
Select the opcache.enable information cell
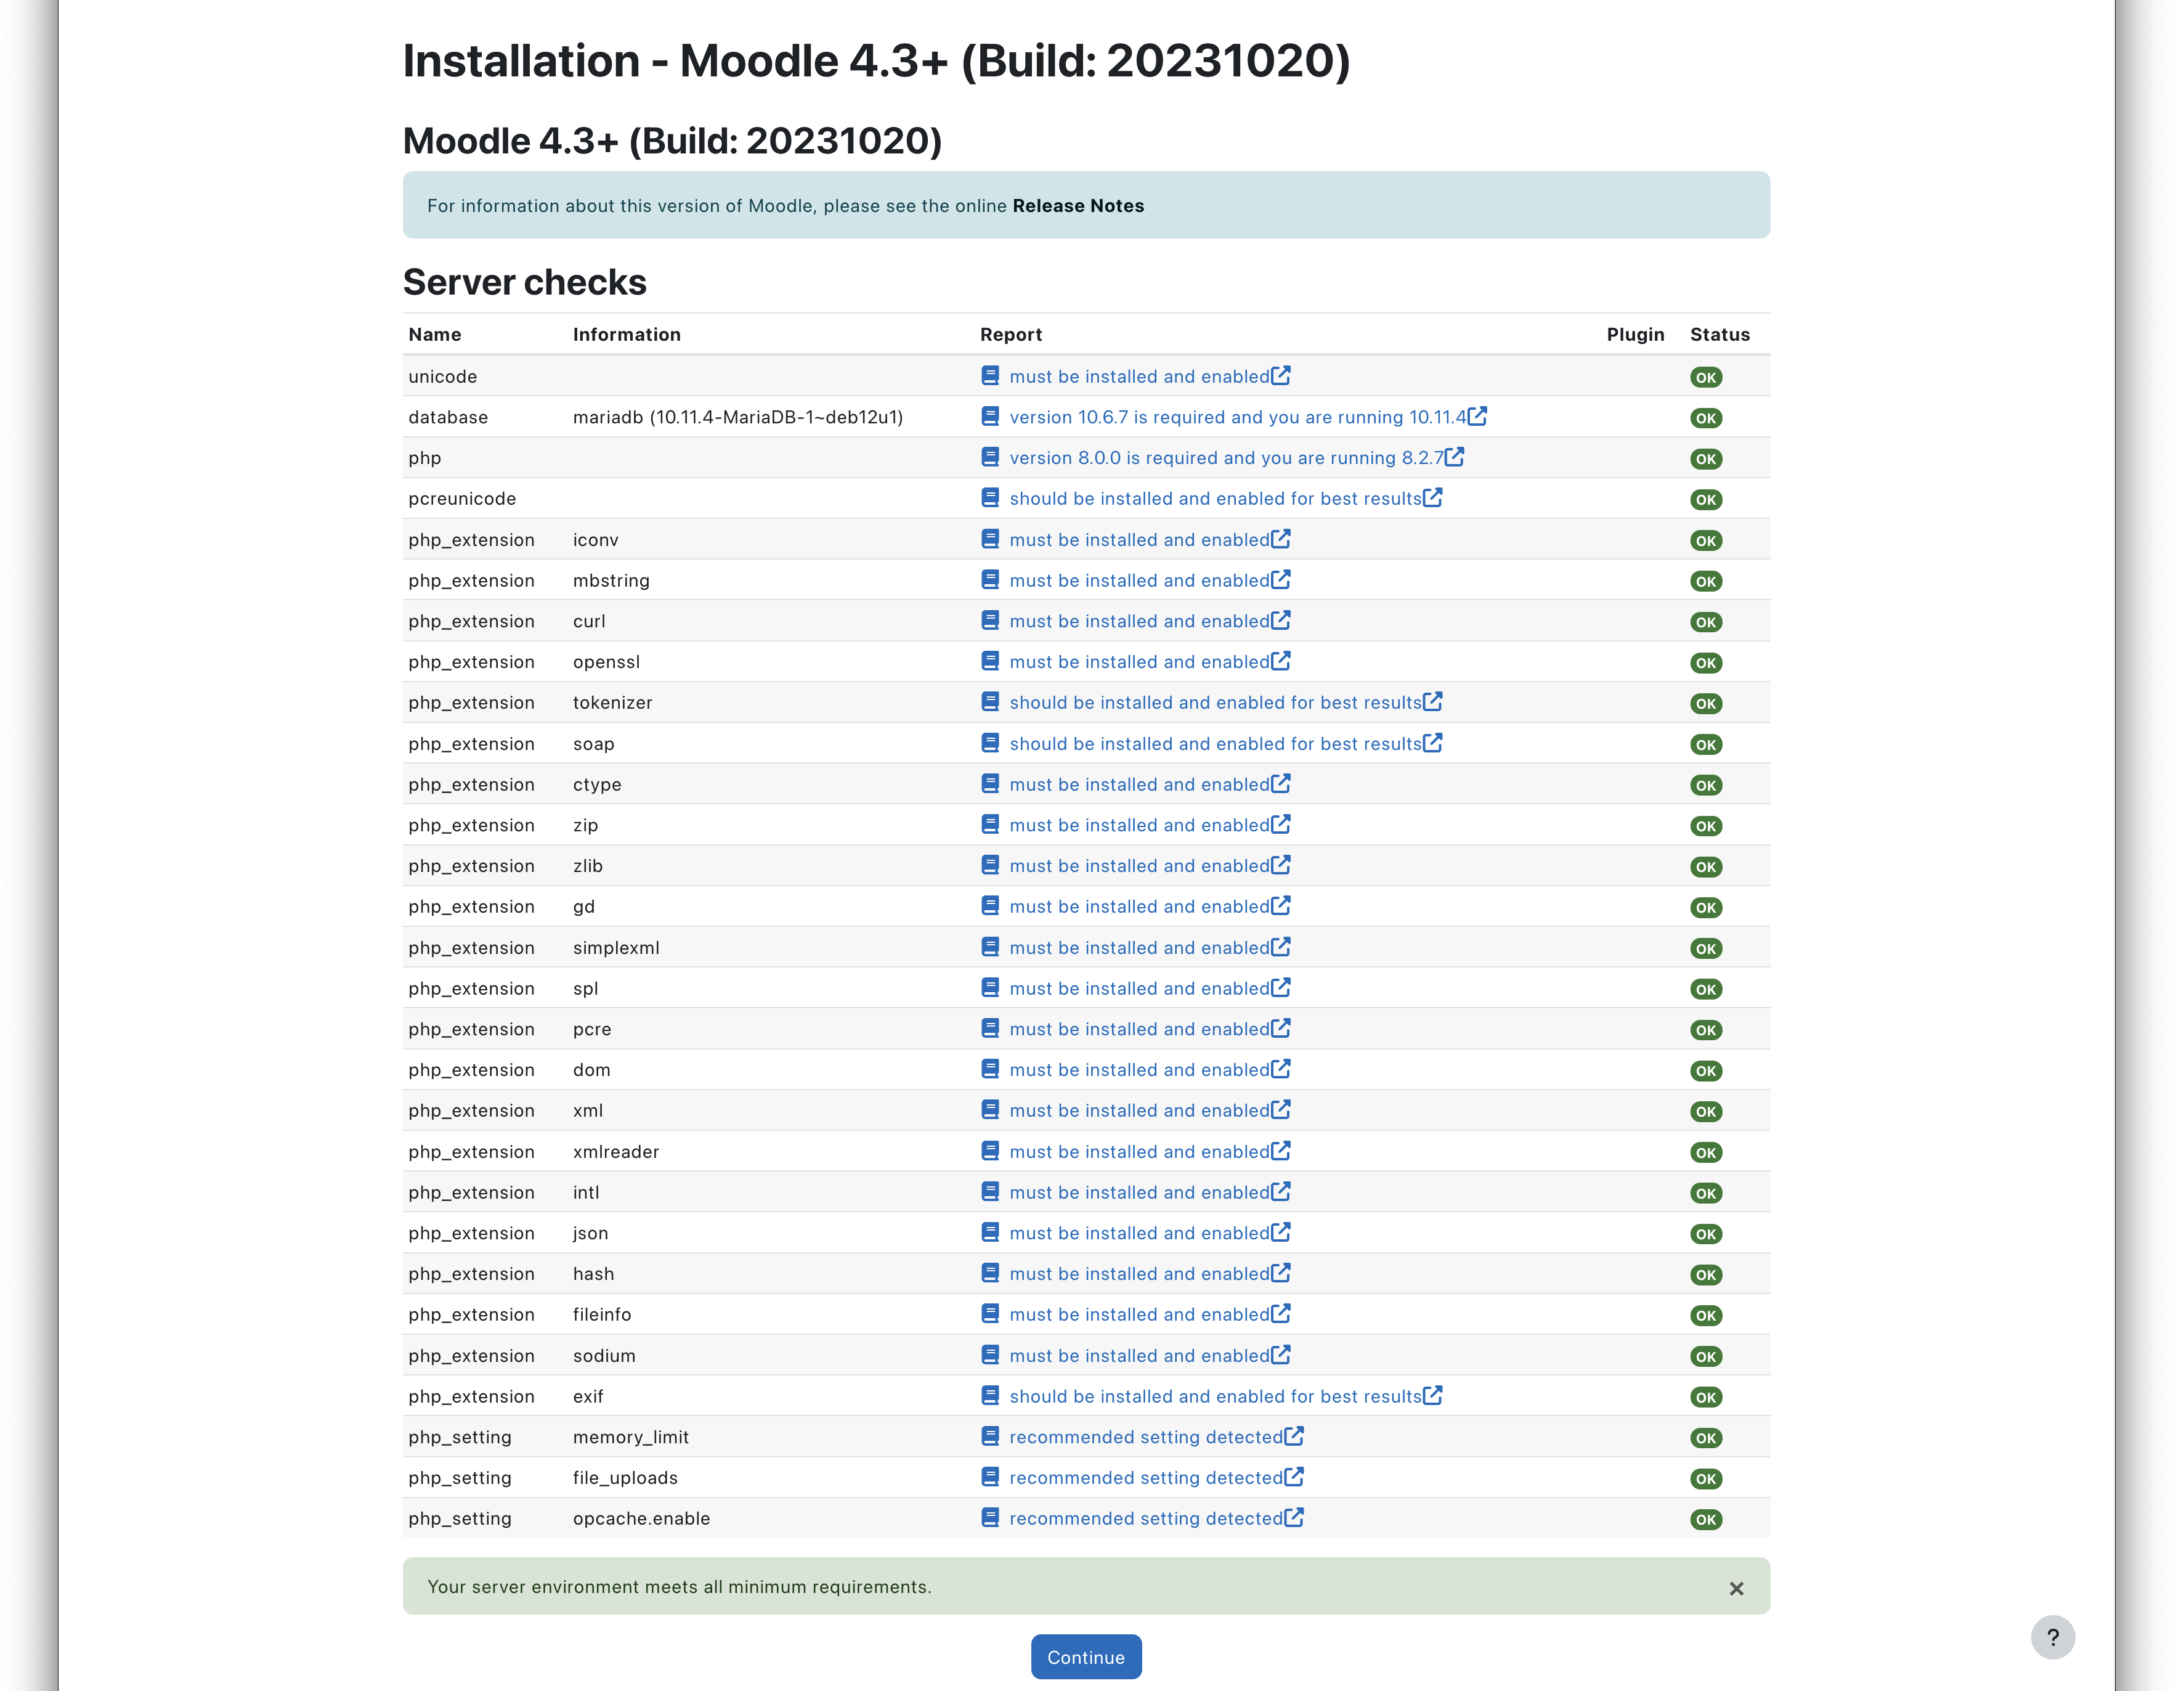point(641,1519)
